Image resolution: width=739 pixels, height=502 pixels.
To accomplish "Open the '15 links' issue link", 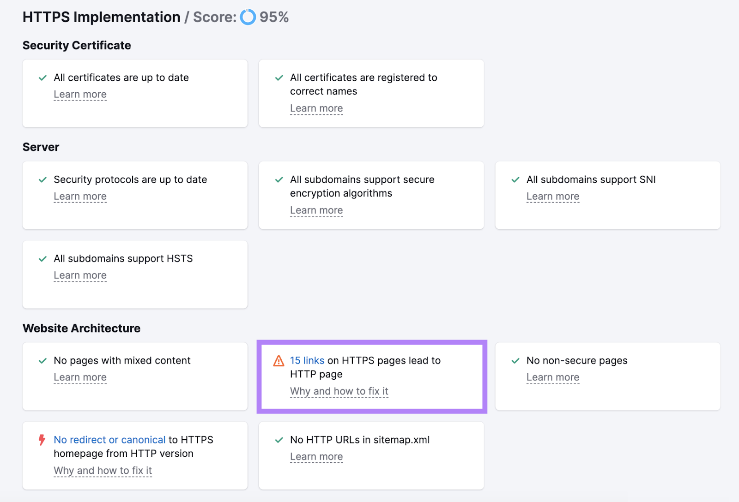I will tap(307, 361).
